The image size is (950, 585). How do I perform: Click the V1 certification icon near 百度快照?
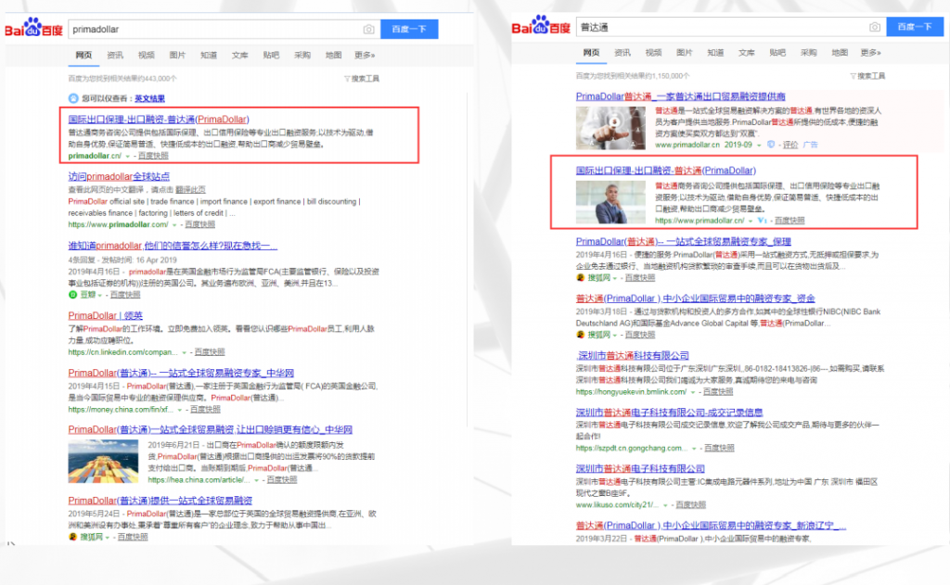[761, 220]
